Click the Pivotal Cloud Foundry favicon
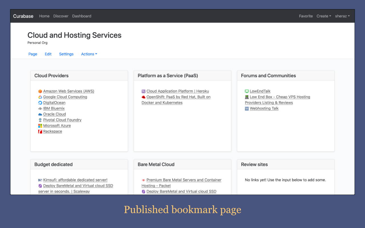Viewport: 365px width, 228px height. [40, 120]
